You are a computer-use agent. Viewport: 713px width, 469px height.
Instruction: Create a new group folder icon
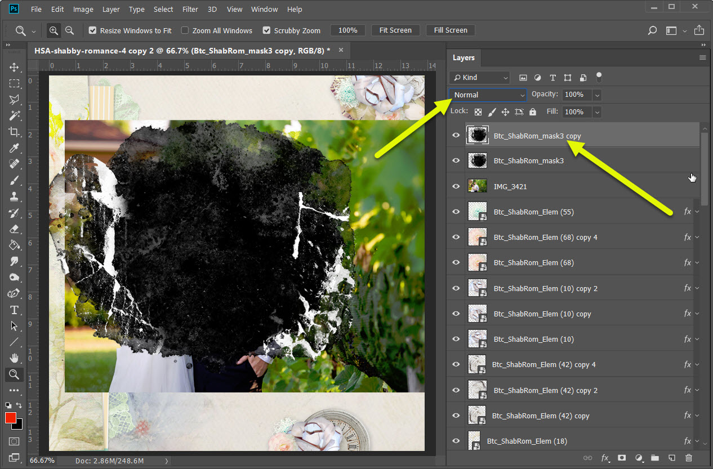coord(654,458)
